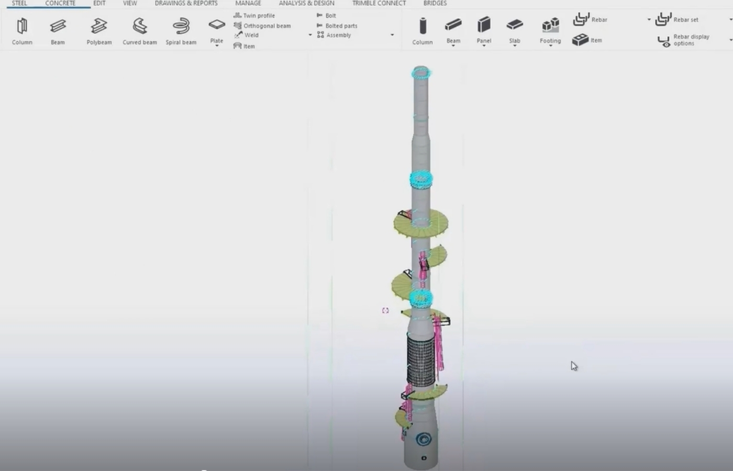
Task: Choose the Orthogonal beam command
Action: 262,26
